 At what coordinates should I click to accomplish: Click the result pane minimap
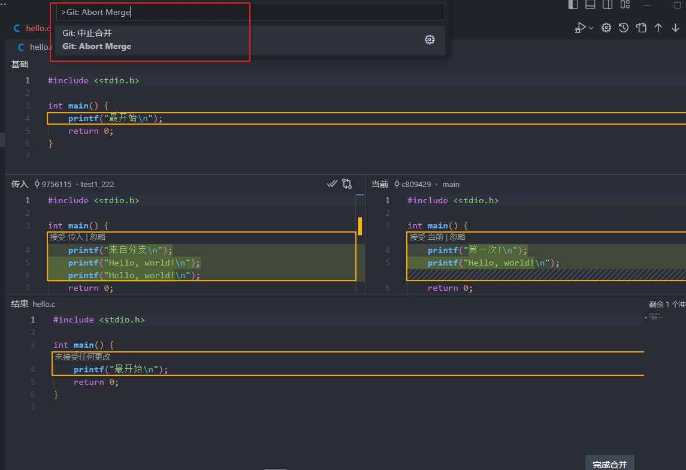654,317
